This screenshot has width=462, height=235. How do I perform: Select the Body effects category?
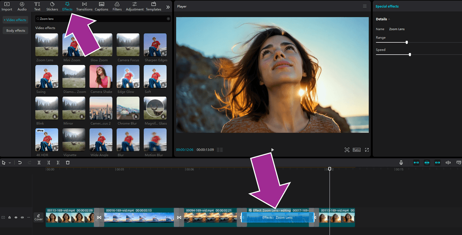[15, 30]
